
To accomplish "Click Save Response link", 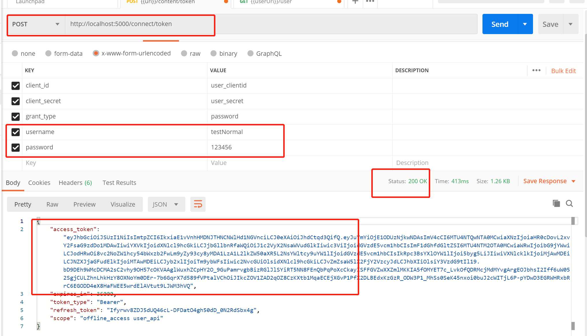I will coord(545,181).
